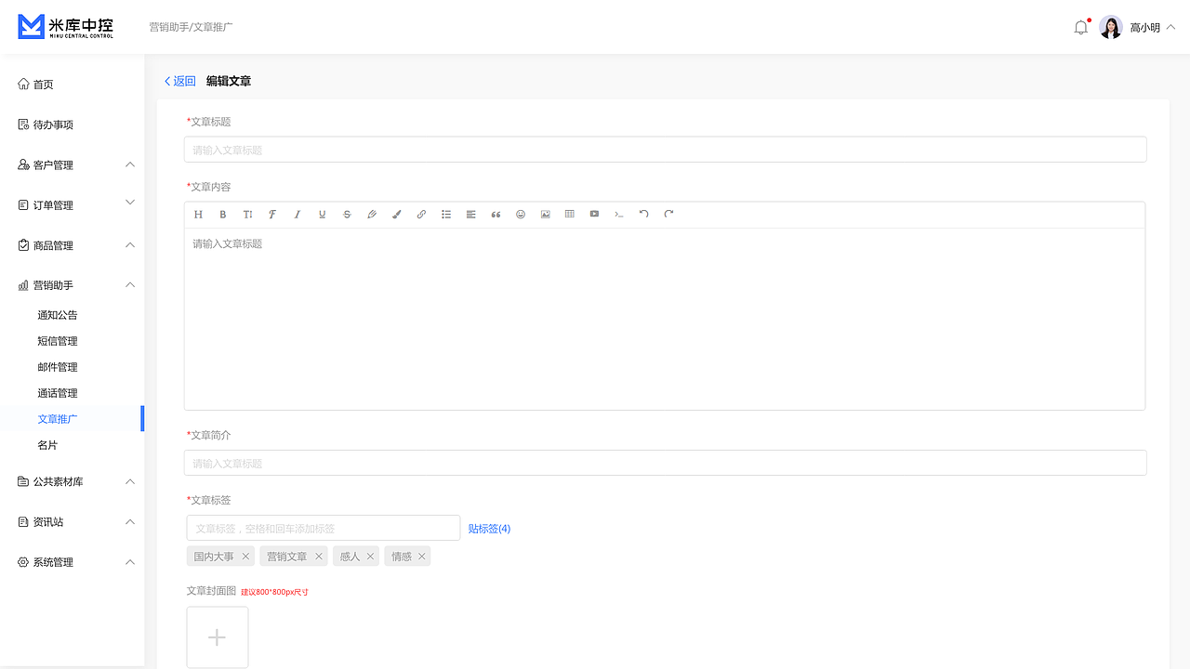
Task: Undo the last edit
Action: point(643,215)
